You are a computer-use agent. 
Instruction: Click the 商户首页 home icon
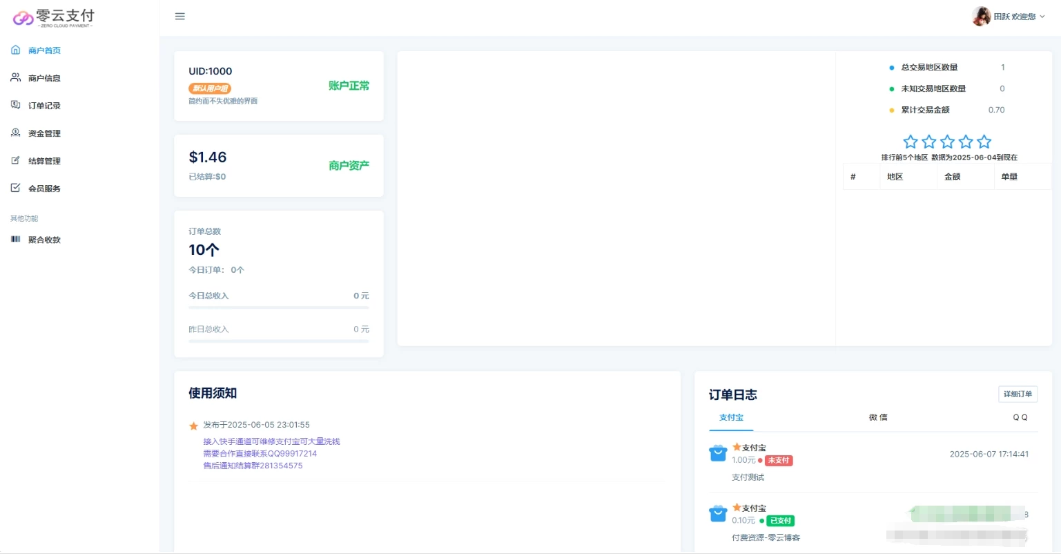pos(15,50)
